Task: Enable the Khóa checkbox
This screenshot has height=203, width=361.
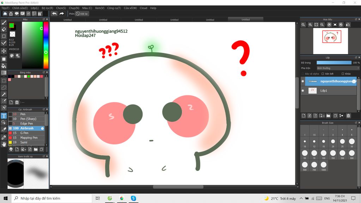Action: coord(343,74)
